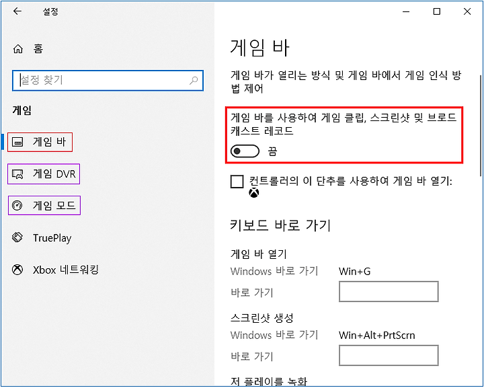The height and width of the screenshot is (388, 484).
Task: Close the 설정 window
Action: (467, 11)
